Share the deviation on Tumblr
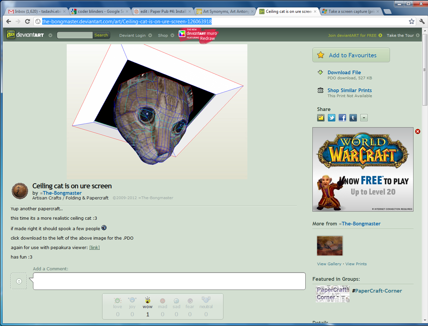The width and height of the screenshot is (428, 326). click(x=353, y=118)
